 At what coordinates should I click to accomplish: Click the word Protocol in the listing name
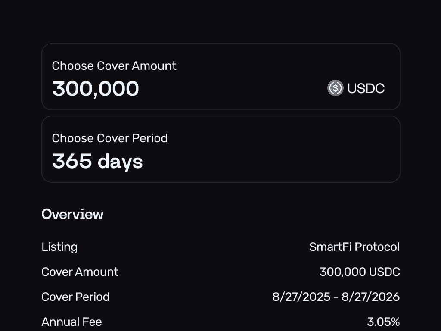(377, 247)
